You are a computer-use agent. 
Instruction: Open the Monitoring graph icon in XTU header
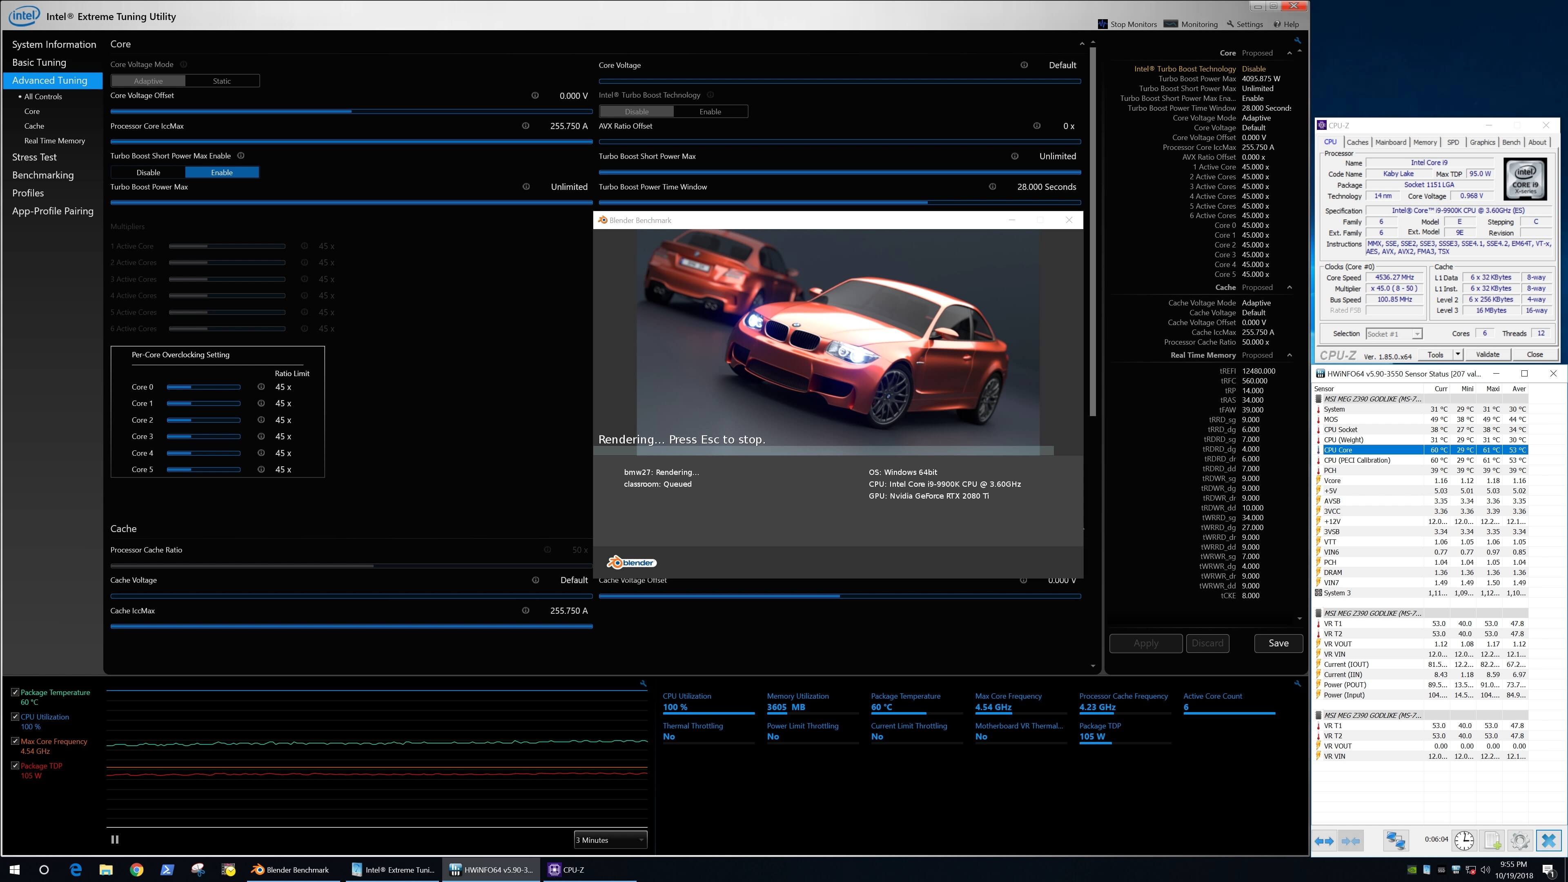click(x=1170, y=24)
